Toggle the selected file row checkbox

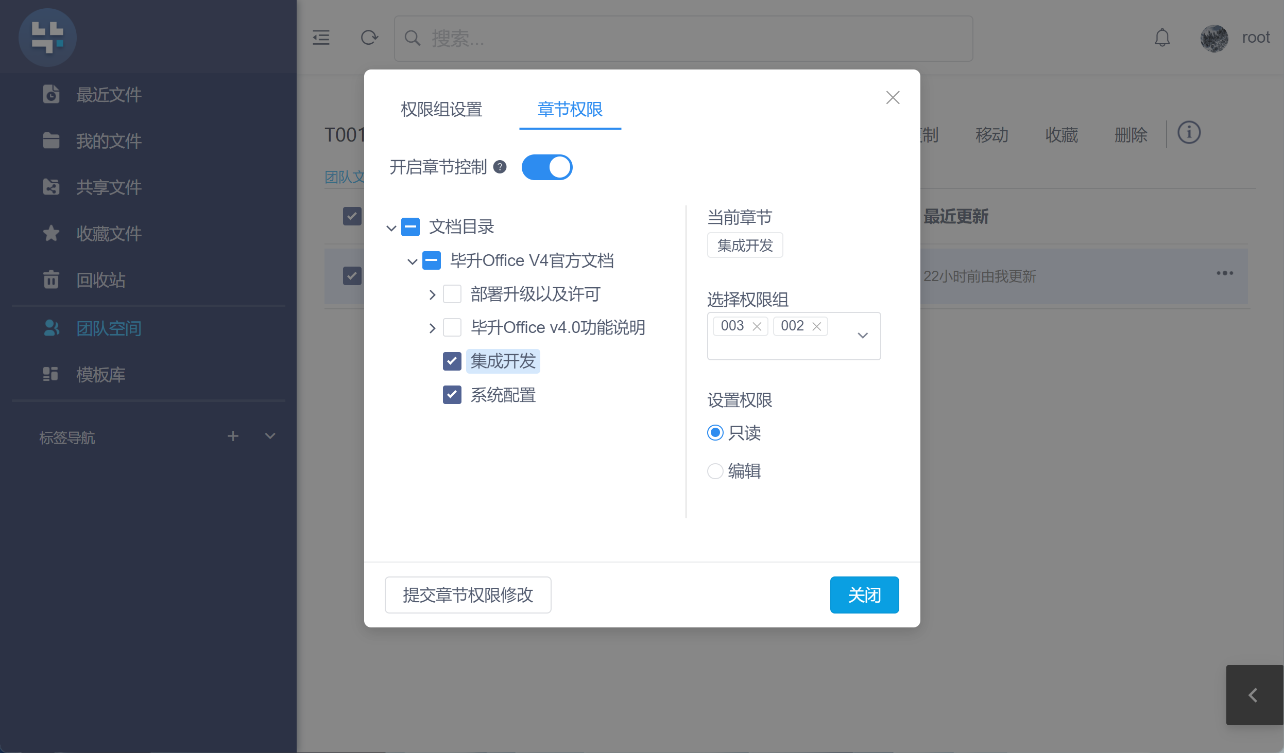coord(352,276)
